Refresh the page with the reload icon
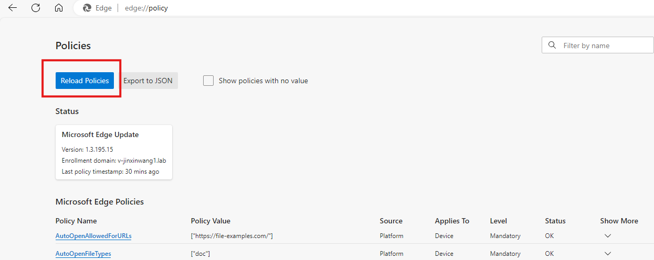The height and width of the screenshot is (260, 654). [x=36, y=8]
